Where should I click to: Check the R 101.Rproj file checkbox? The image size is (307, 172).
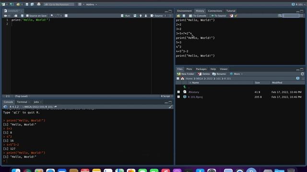pos(178,97)
